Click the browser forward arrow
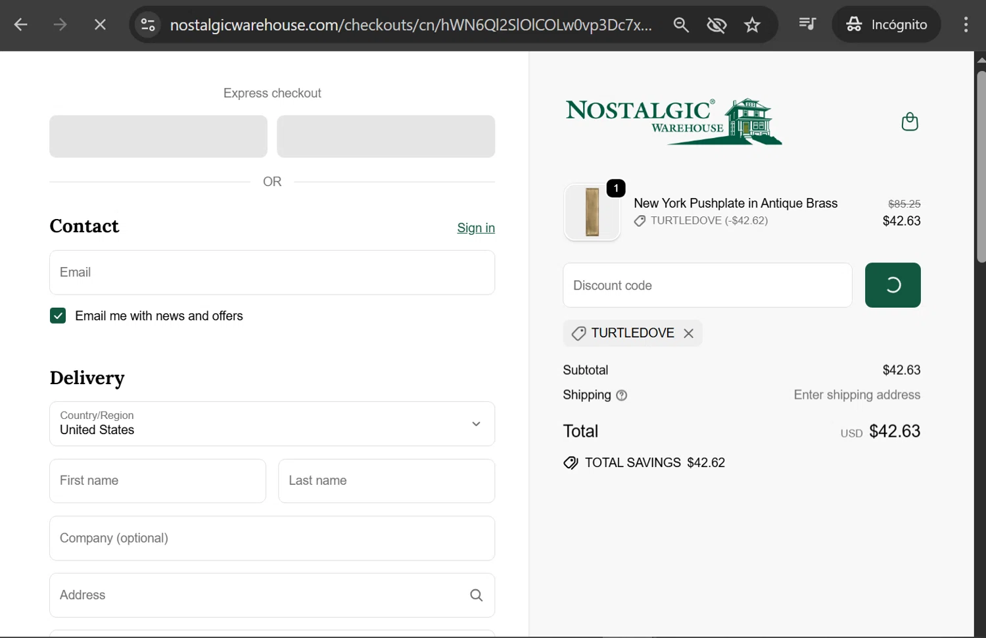 60,25
